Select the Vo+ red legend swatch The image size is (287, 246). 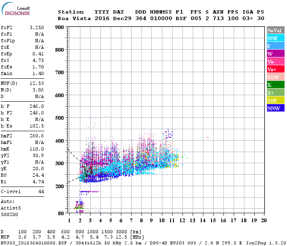276,69
